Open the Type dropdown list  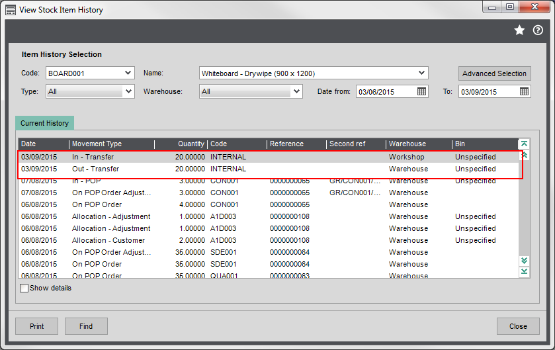click(128, 92)
